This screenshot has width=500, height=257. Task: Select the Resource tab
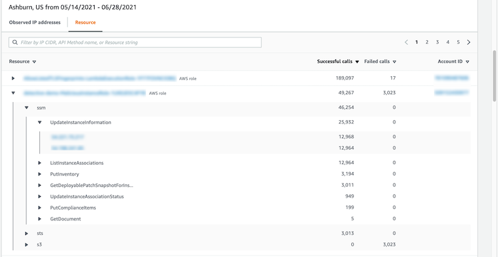click(x=85, y=22)
